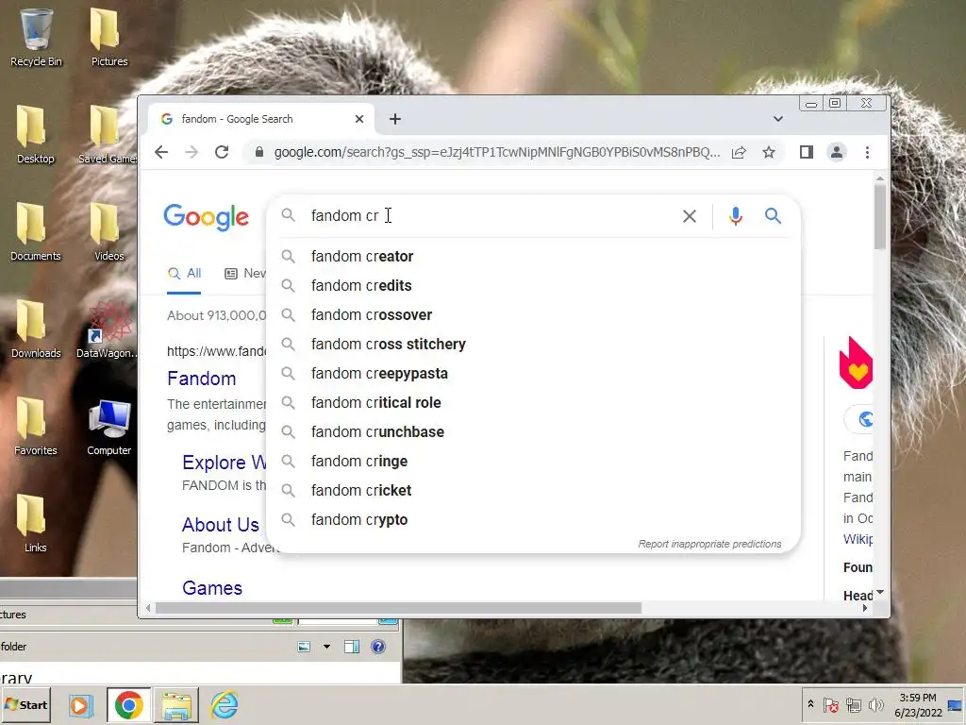Select the Computer desktop icon
966x725 pixels.
coord(109,427)
